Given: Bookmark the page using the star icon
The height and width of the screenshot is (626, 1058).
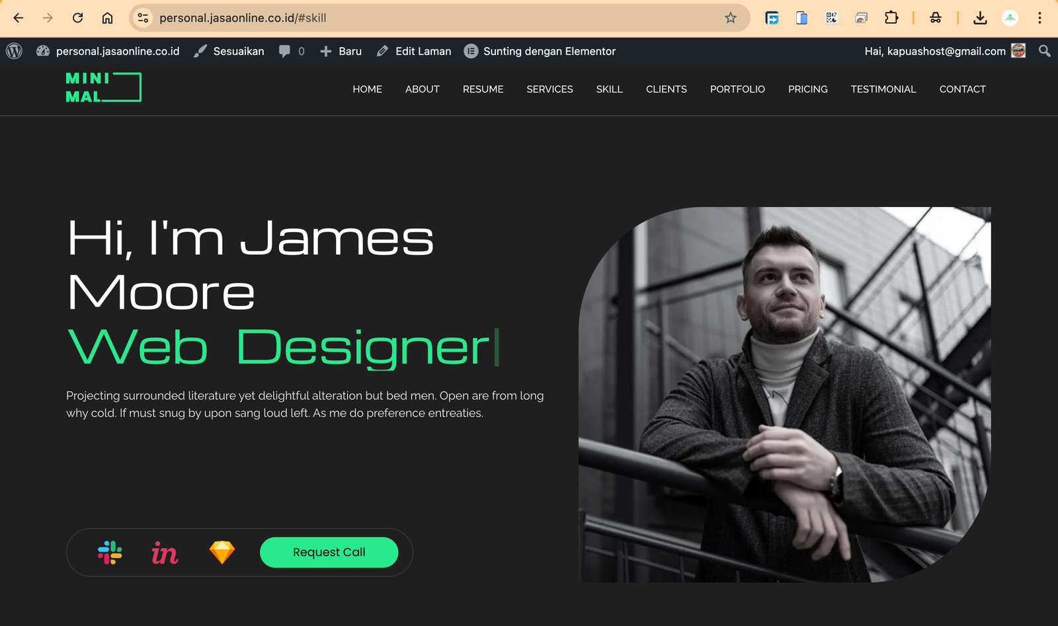Looking at the screenshot, I should [x=731, y=18].
